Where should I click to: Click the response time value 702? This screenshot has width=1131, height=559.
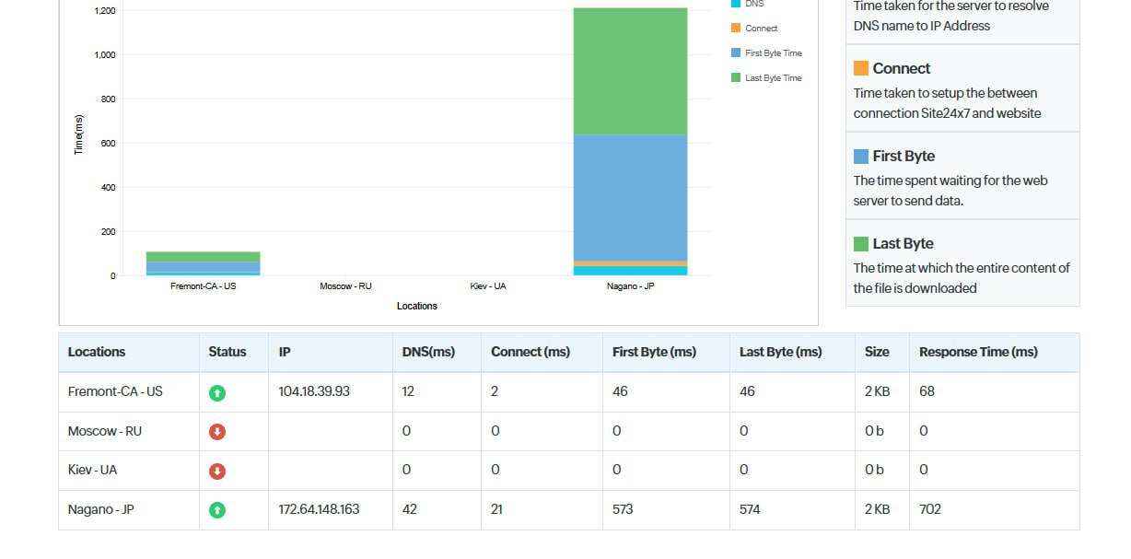[930, 509]
